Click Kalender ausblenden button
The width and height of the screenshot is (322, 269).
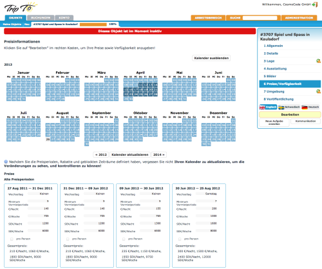pos(211,58)
